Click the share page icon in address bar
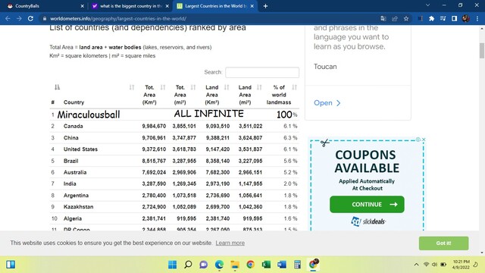Screen dimensions: 485x273 click(x=395, y=18)
